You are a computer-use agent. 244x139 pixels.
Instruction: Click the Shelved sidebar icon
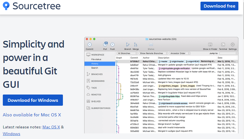88,101
